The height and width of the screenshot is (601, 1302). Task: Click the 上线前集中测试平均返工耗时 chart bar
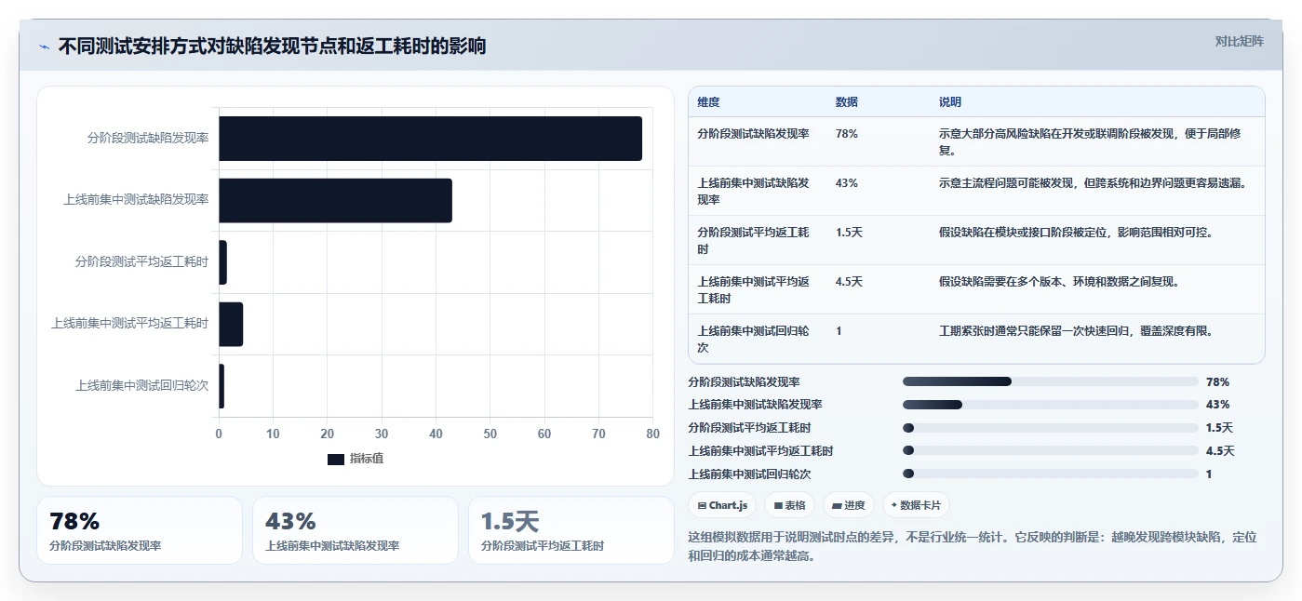click(231, 324)
